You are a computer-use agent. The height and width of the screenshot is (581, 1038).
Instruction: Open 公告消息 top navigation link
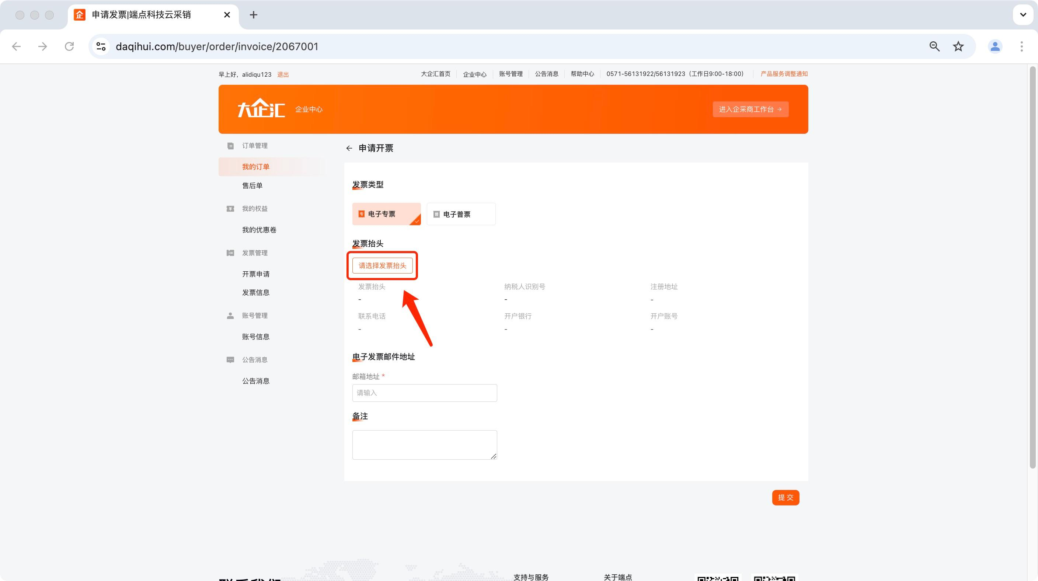click(x=546, y=74)
